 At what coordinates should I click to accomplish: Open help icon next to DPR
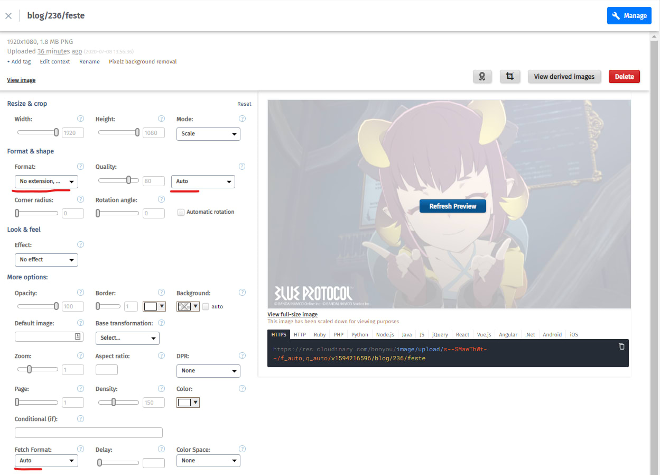[242, 356]
